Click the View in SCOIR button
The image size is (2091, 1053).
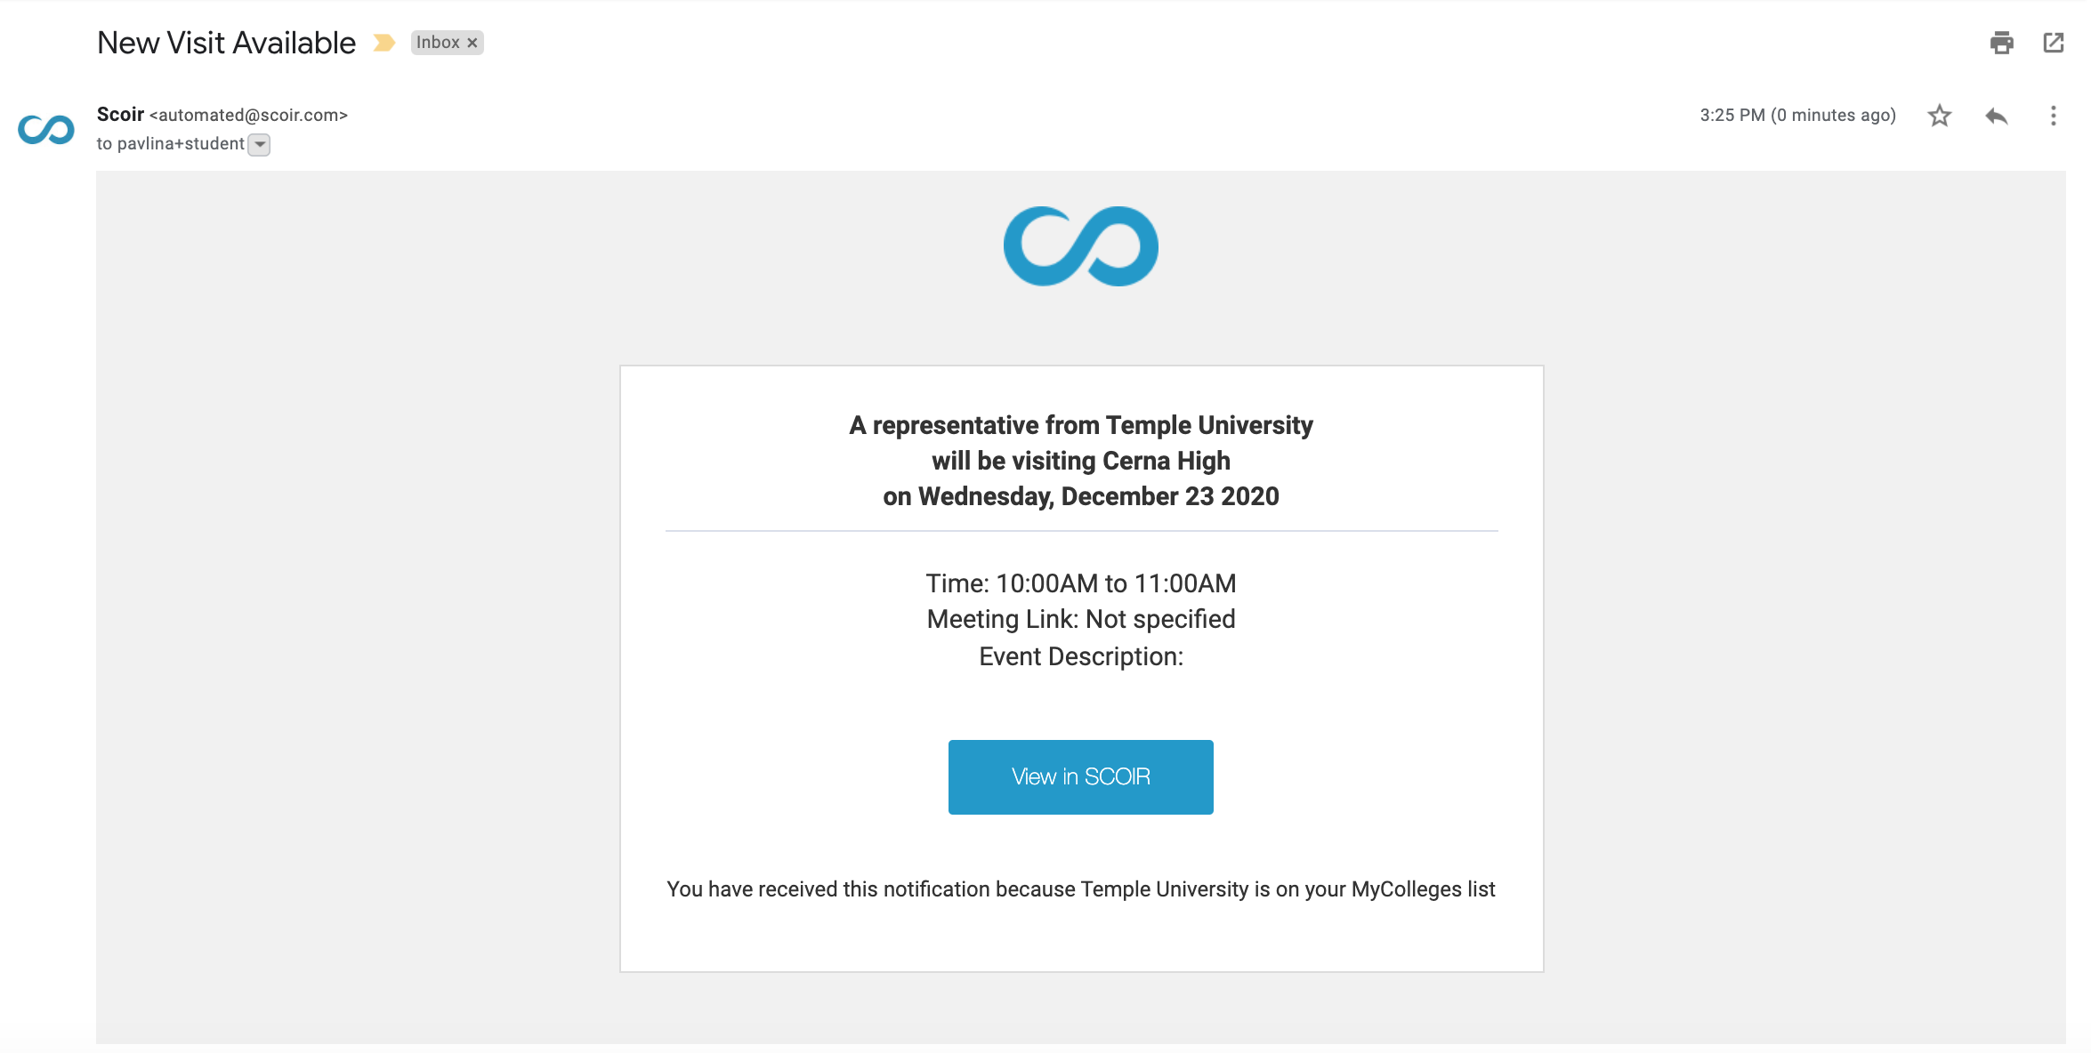(x=1080, y=776)
